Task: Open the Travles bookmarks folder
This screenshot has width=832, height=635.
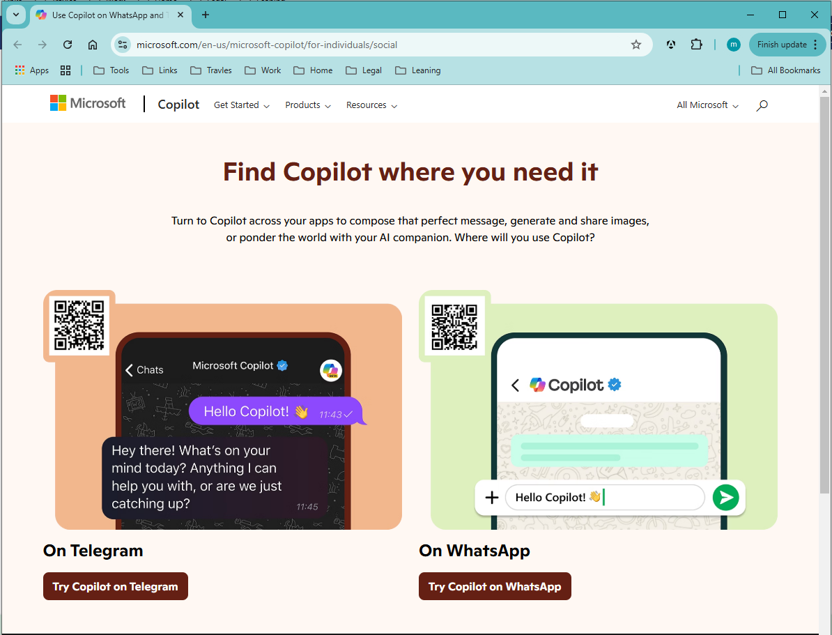Action: [x=210, y=70]
